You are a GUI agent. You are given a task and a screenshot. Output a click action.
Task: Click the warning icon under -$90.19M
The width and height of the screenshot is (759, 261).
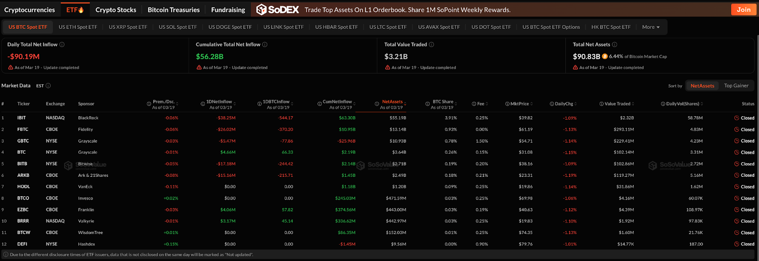point(10,68)
